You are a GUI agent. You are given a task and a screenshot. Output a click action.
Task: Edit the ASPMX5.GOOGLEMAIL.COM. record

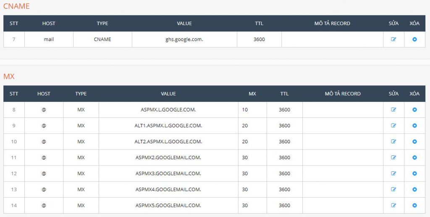click(x=393, y=205)
